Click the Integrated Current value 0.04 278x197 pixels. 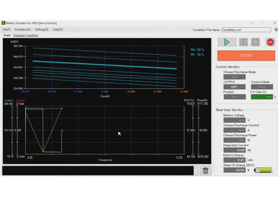pos(235,150)
